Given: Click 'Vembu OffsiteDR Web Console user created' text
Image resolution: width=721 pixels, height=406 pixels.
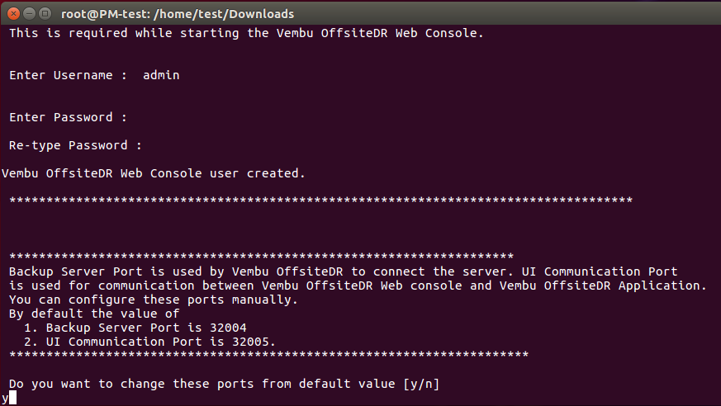Looking at the screenshot, I should (x=153, y=173).
